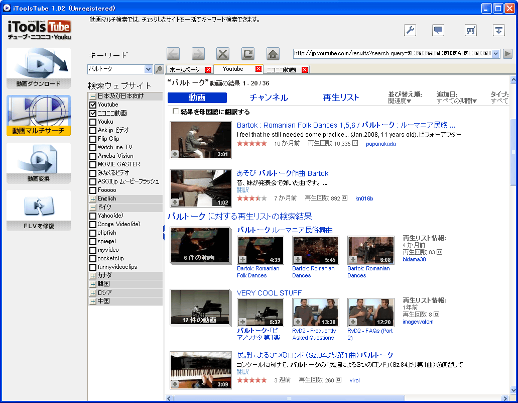Viewport: 518px width, 403px height.
Task: Open FLVを修復 sidebar module
Action: click(x=39, y=210)
